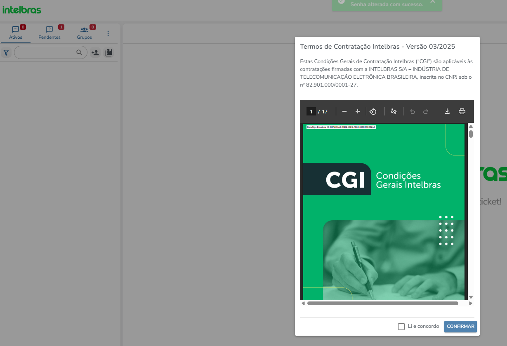The height and width of the screenshot is (346, 507).
Task: Click the PDF vertical scrollbar thumb
Action: (471, 134)
